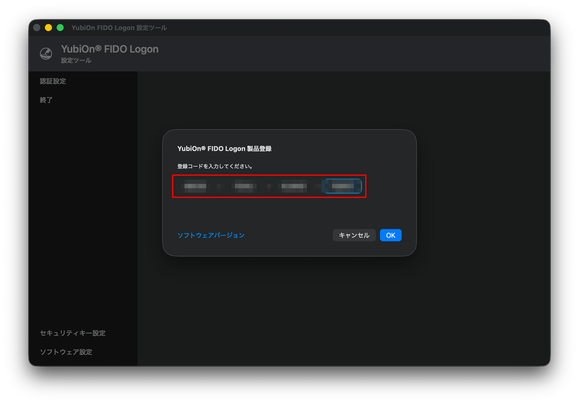Open the 認証設定 sidebar item
This screenshot has width=579, height=404.
click(x=53, y=81)
